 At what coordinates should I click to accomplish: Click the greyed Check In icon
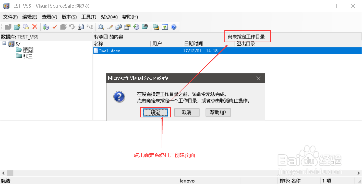(63, 27)
